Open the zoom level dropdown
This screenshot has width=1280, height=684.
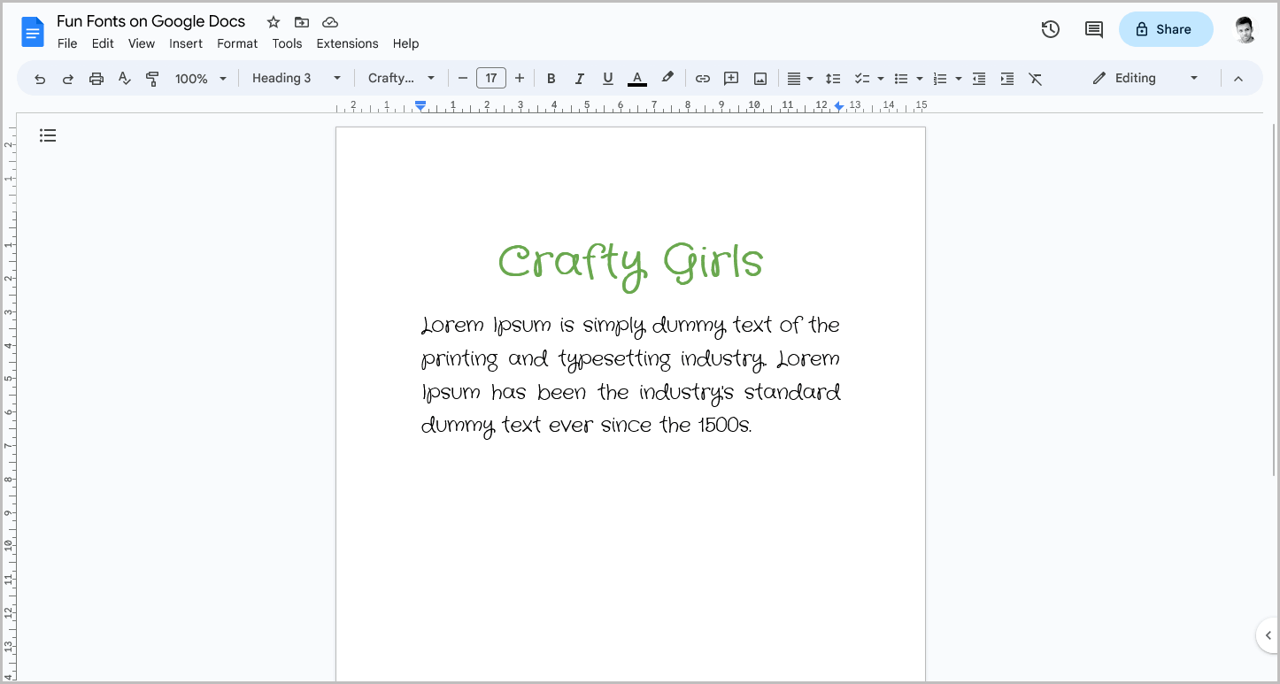200,78
